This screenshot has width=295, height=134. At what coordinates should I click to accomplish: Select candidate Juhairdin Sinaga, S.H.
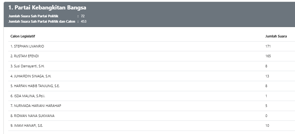31,76
